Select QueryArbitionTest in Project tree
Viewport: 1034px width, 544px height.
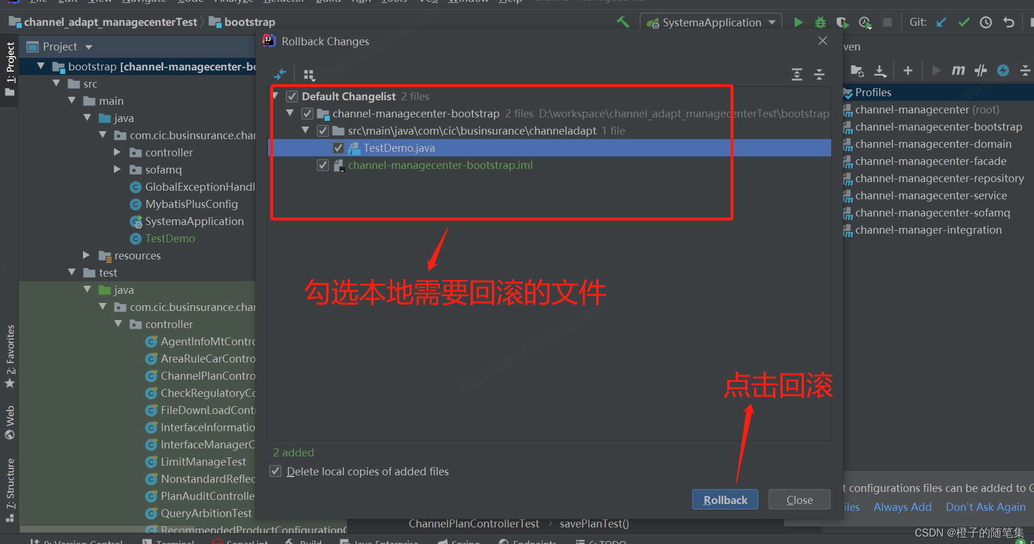click(x=206, y=513)
